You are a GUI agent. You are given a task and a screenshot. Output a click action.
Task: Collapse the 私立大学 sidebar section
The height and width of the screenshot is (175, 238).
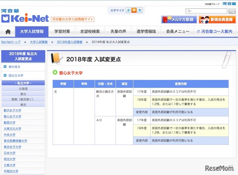(23, 83)
